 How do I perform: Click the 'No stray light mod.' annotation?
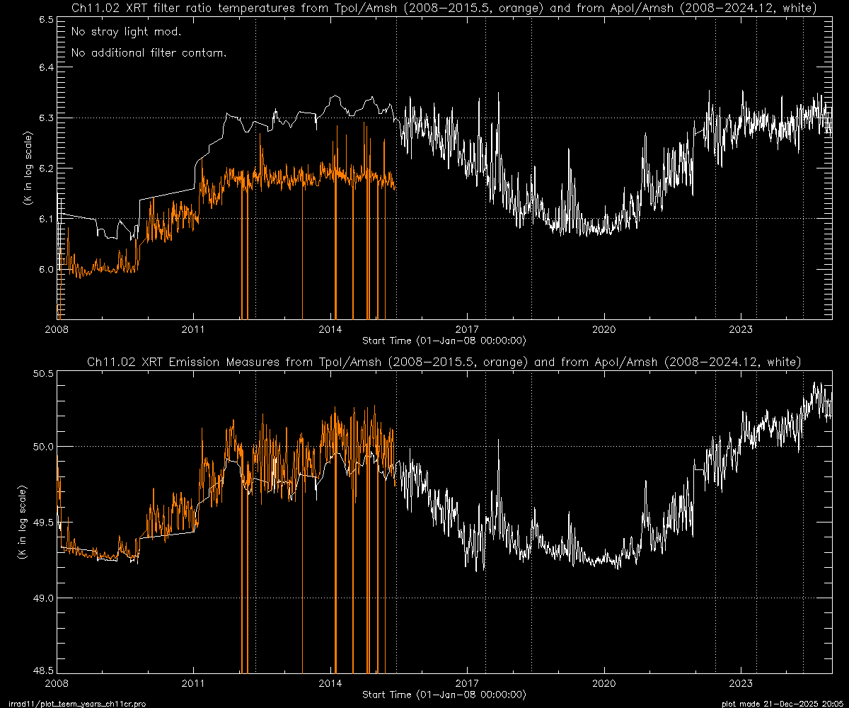pos(126,33)
